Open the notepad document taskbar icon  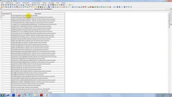pos(47,95)
